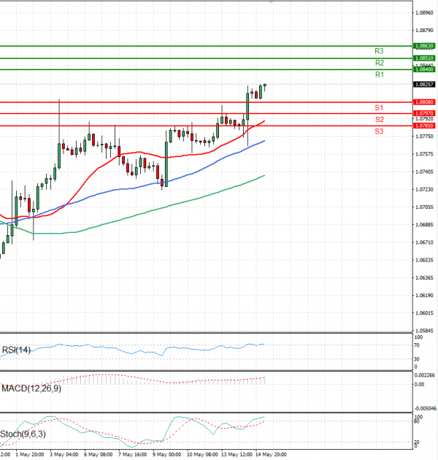Click the 1.06535 price axis value
The width and height of the screenshot is (438, 460).
click(x=424, y=260)
